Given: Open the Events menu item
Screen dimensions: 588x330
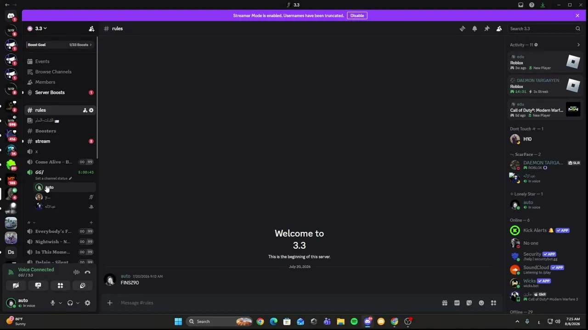Looking at the screenshot, I should point(60,61).
